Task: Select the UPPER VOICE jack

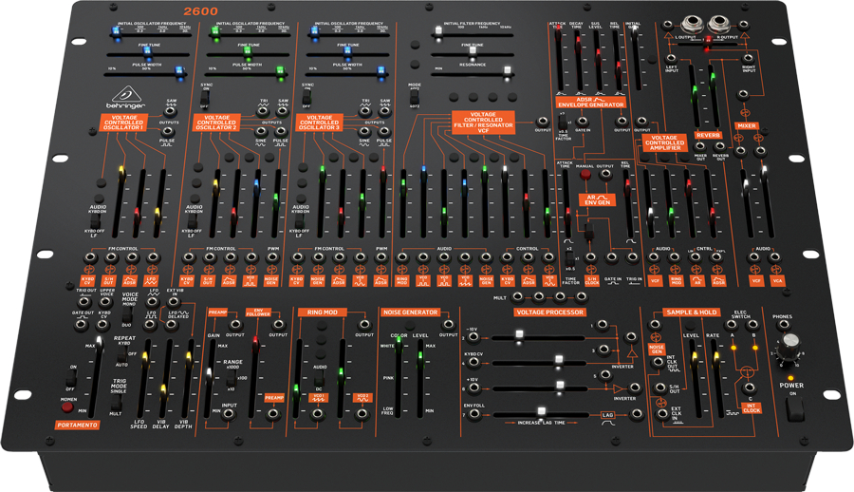Action: coord(106,300)
